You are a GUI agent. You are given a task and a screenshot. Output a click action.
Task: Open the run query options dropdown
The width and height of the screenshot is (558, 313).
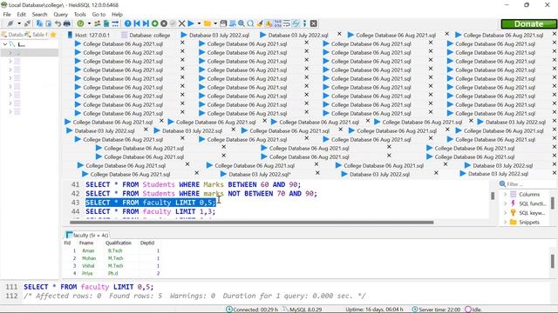[x=199, y=23]
